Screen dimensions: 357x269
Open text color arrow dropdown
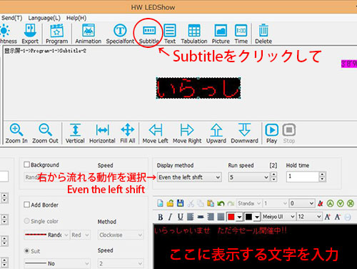[x=240, y=217]
